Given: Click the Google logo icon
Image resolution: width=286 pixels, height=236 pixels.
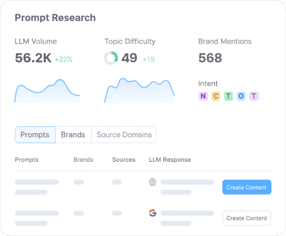Looking at the screenshot, I should tap(153, 213).
